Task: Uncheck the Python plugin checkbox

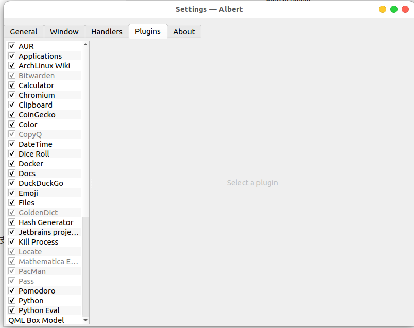Action: (x=12, y=300)
